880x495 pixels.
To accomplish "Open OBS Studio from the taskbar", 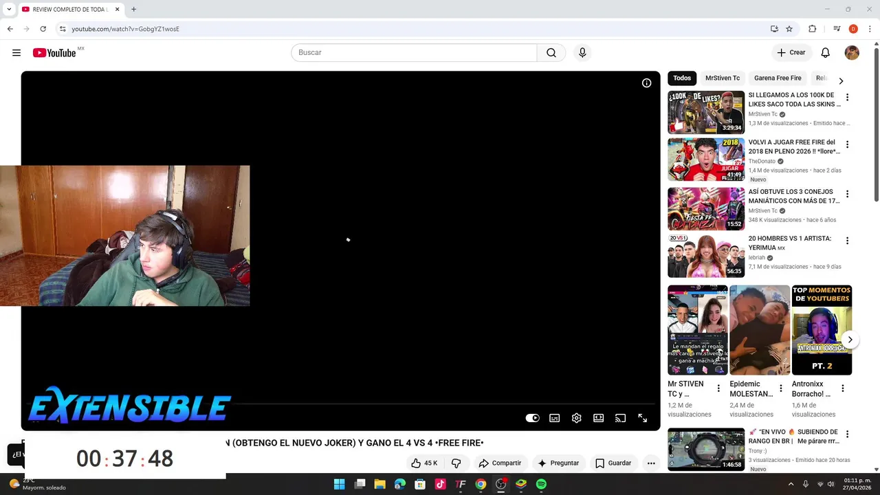I will 500,484.
